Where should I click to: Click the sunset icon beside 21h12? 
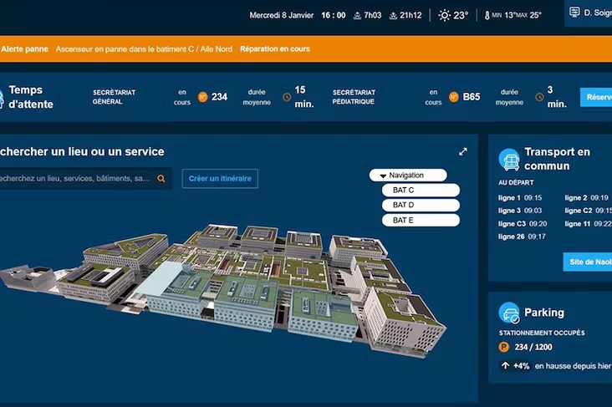(393, 16)
